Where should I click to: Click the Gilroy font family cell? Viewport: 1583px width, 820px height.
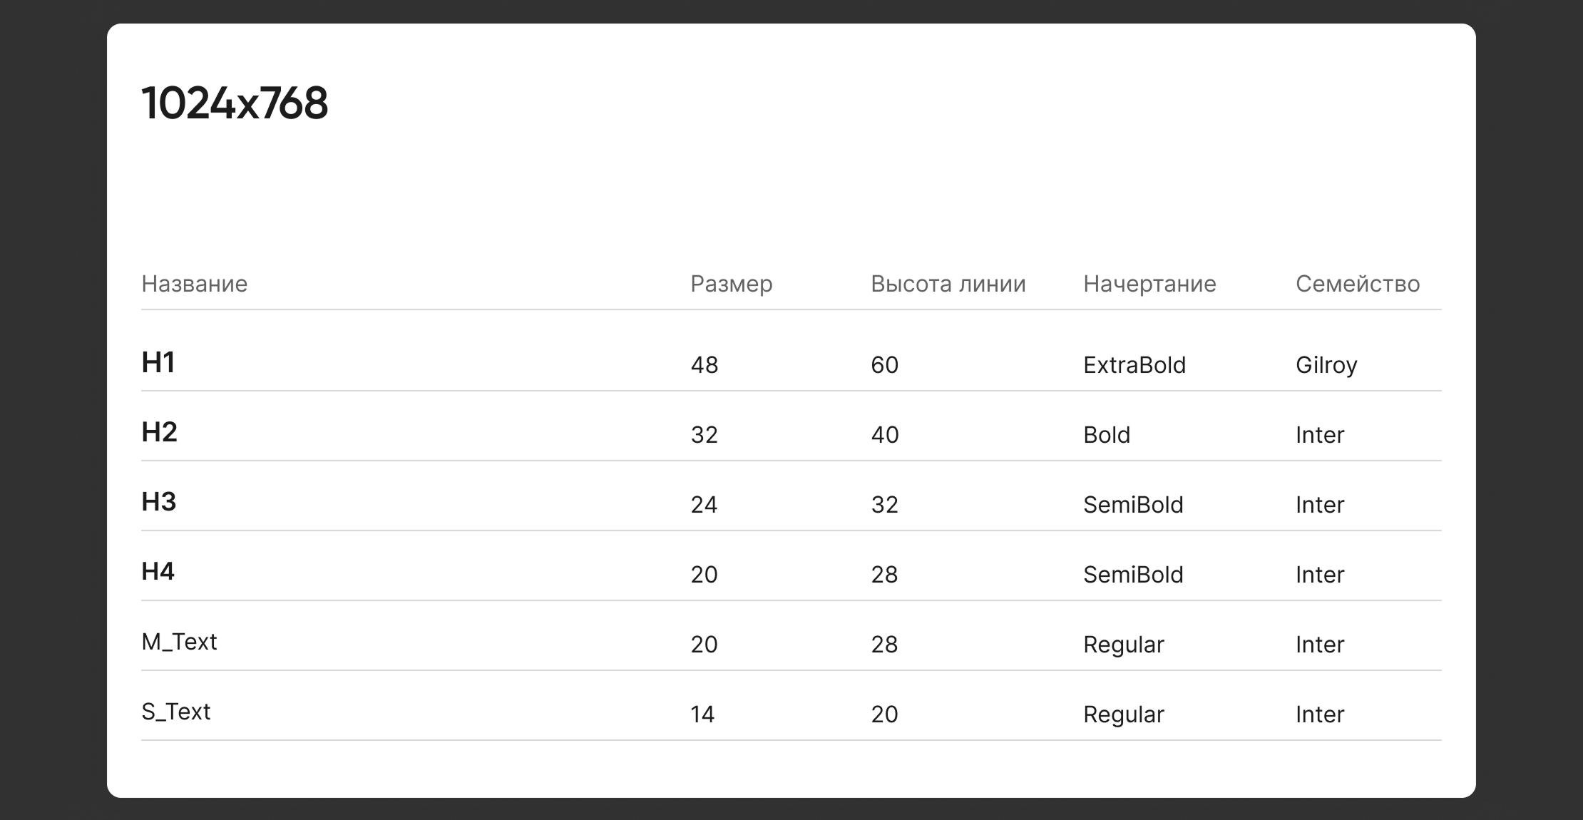coord(1326,365)
